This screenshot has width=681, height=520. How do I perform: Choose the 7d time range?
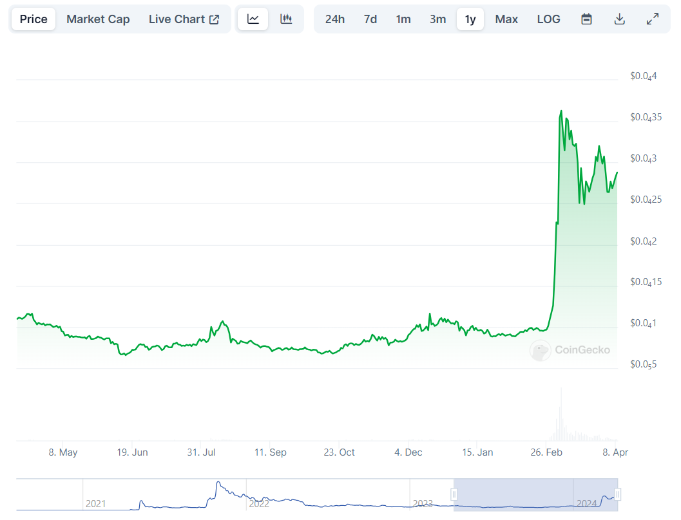click(x=370, y=19)
